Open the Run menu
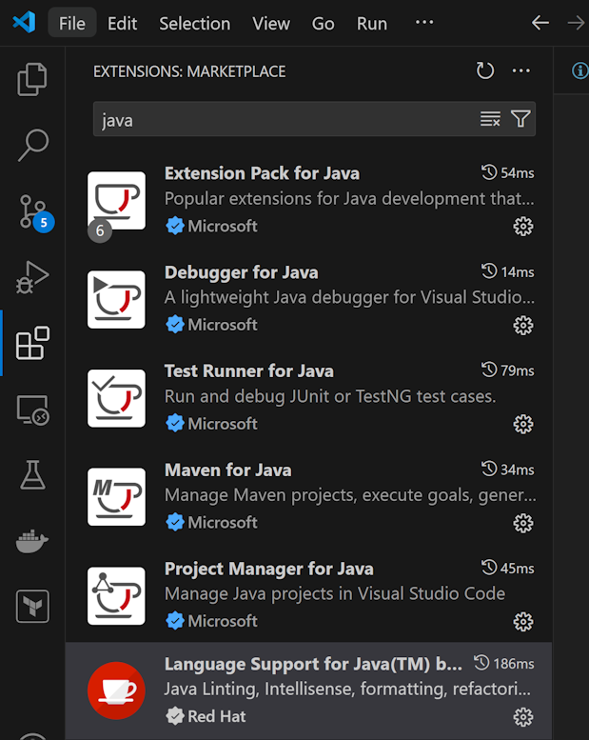 [x=372, y=23]
